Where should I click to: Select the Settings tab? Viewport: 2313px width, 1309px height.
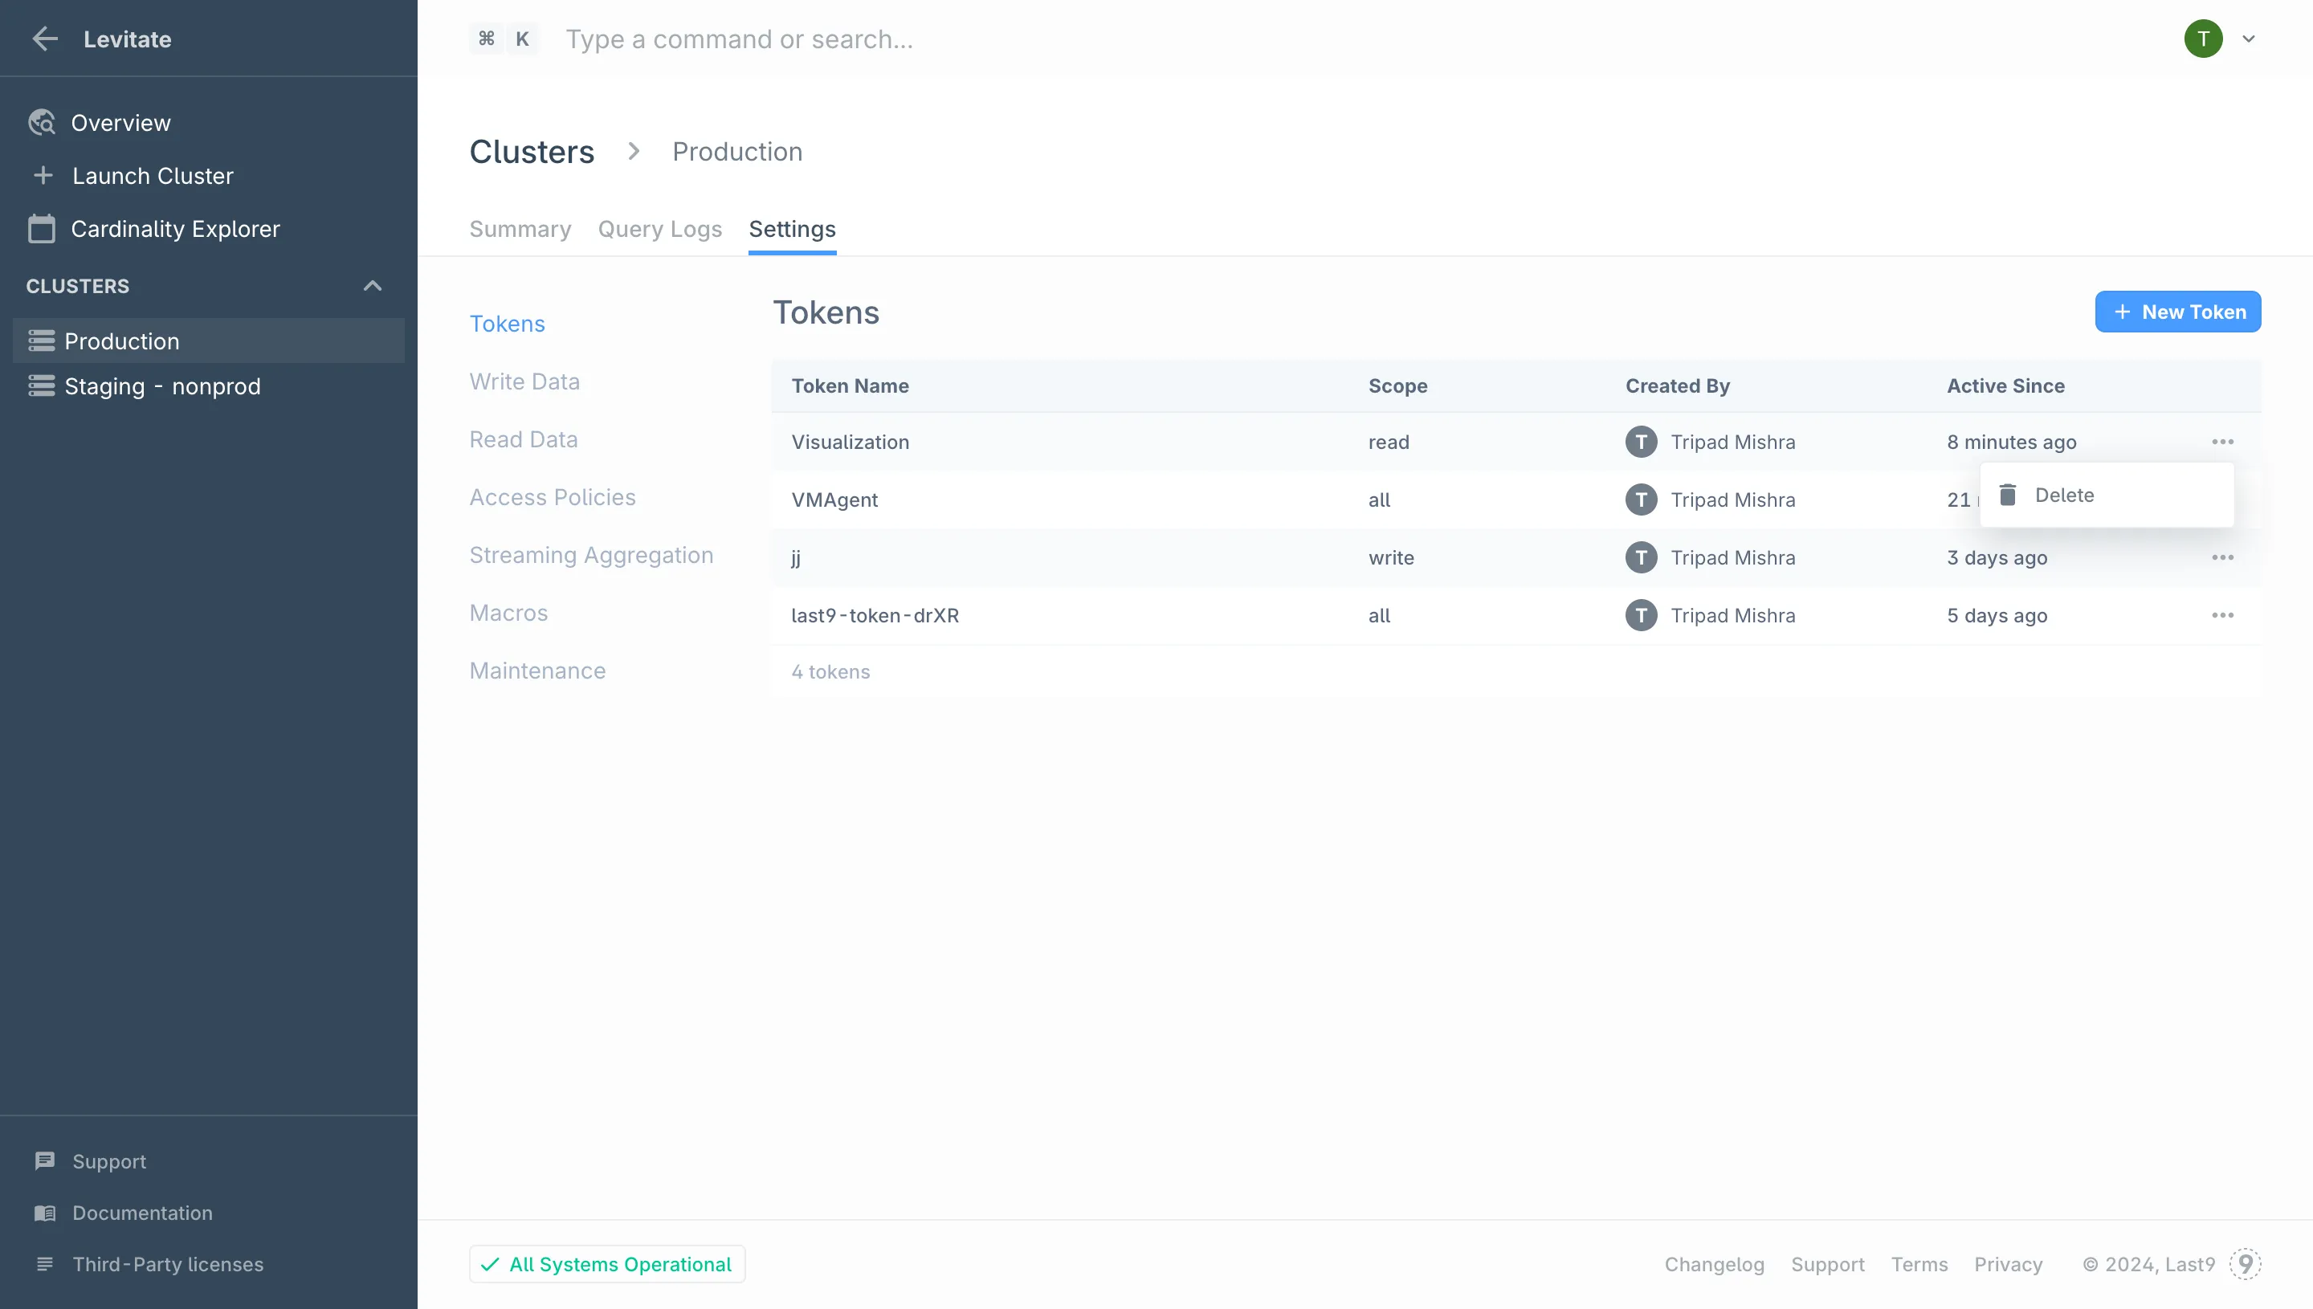[791, 229]
